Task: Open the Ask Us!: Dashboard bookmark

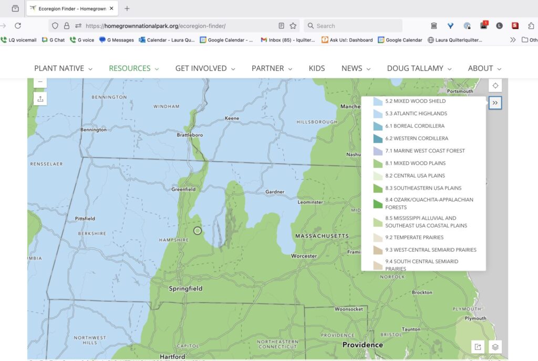Action: click(x=347, y=40)
